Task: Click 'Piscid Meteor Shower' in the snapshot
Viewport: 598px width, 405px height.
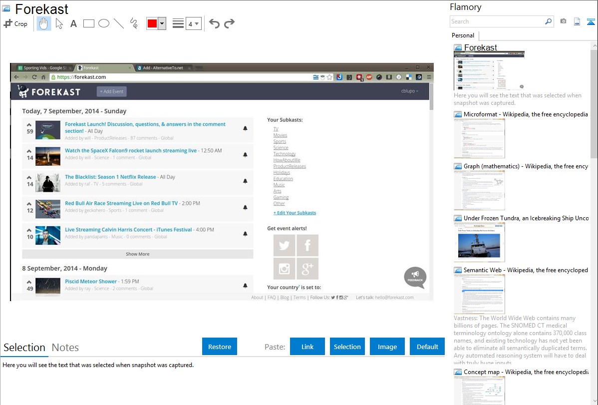Action: [x=91, y=282]
